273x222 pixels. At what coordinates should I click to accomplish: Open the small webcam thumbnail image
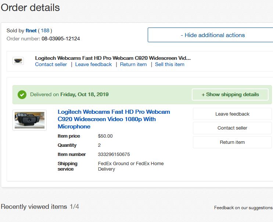18,61
